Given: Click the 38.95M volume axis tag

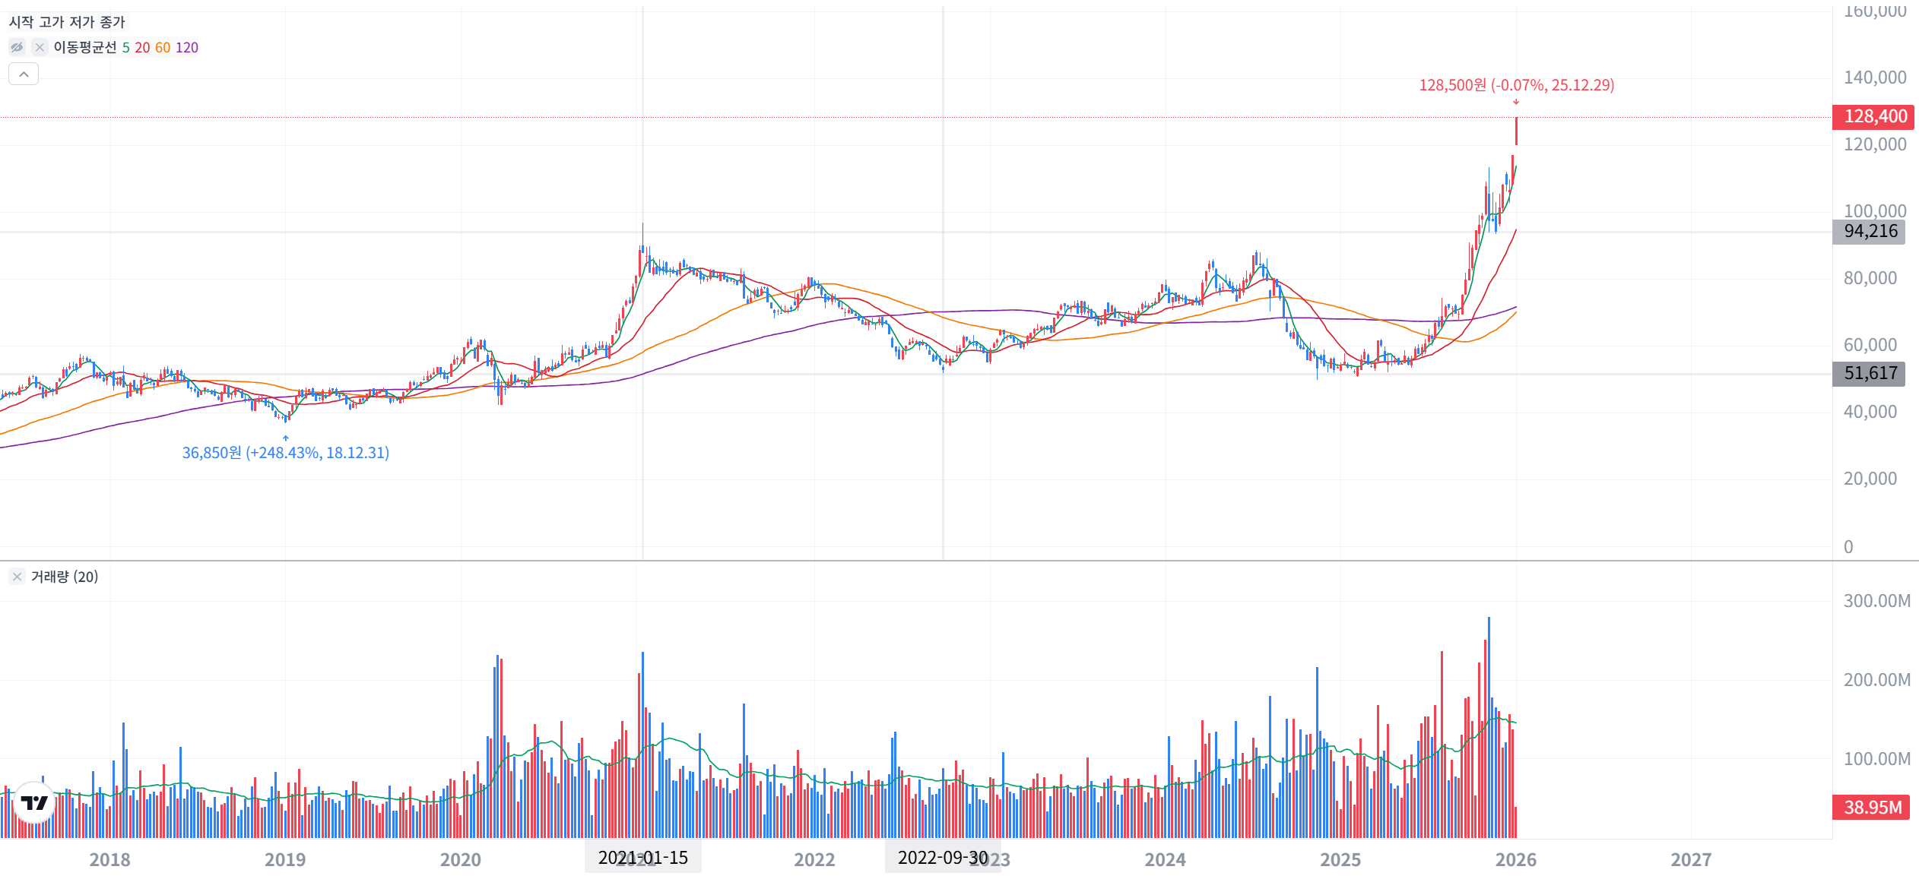Looking at the screenshot, I should coord(1872,807).
